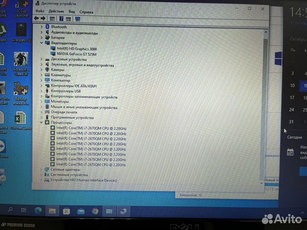Open the Ava-pats-12 desktop icon
The image size is (307, 230).
click(21, 32)
